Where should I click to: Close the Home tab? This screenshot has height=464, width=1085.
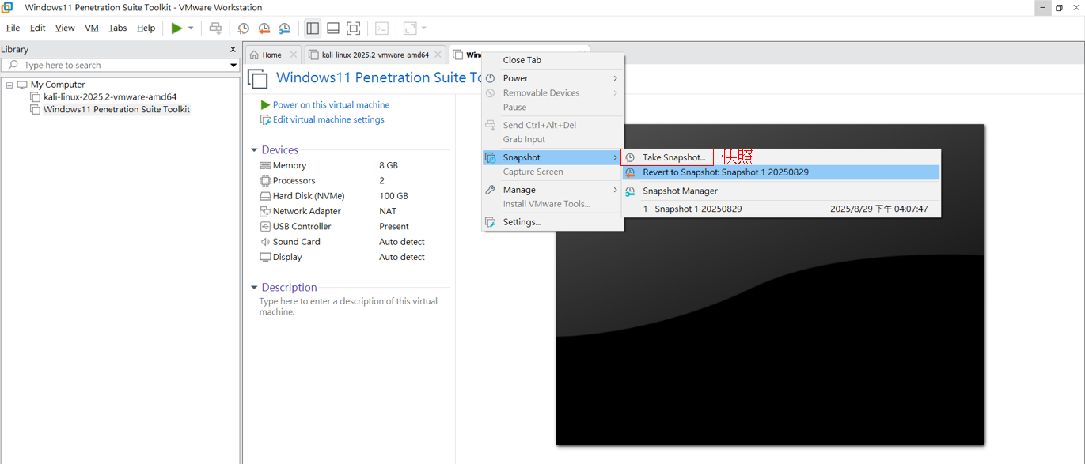(x=294, y=55)
